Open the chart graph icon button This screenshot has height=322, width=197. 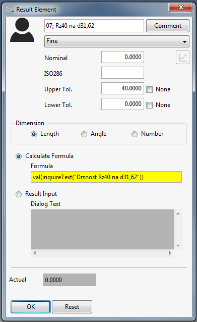182,58
